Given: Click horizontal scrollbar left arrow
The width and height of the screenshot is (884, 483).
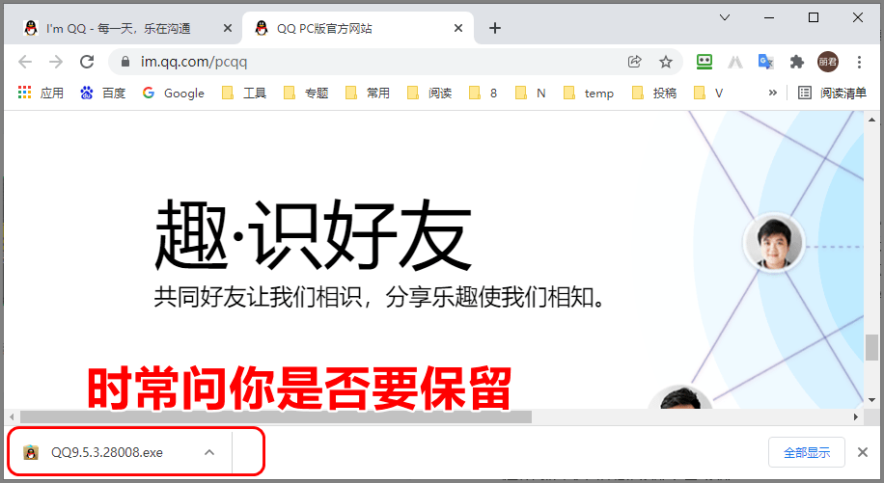Looking at the screenshot, I should coord(12,417).
